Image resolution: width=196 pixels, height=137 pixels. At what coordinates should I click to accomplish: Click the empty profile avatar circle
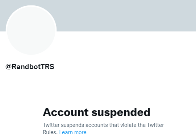(x=31, y=30)
